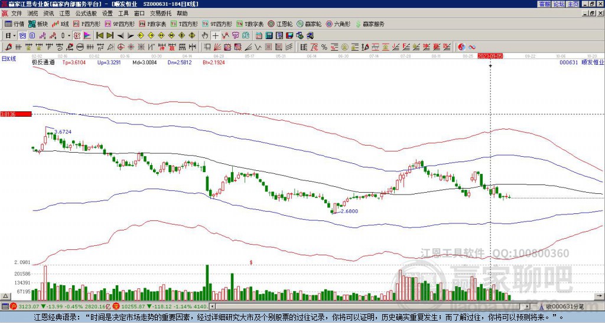Click the 3.6724 high price label
The height and width of the screenshot is (323, 605).
point(63,131)
